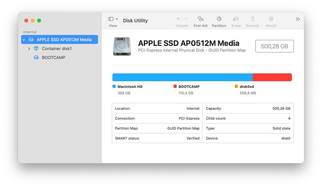Click the Partition Map value in table
The width and height of the screenshot is (322, 187).
[x=183, y=128]
